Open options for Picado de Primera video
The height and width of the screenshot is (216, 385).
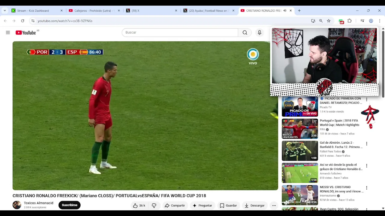pos(366,99)
